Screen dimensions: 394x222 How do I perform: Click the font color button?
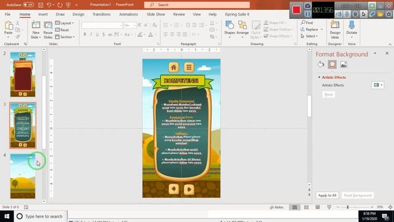[x=150, y=35]
